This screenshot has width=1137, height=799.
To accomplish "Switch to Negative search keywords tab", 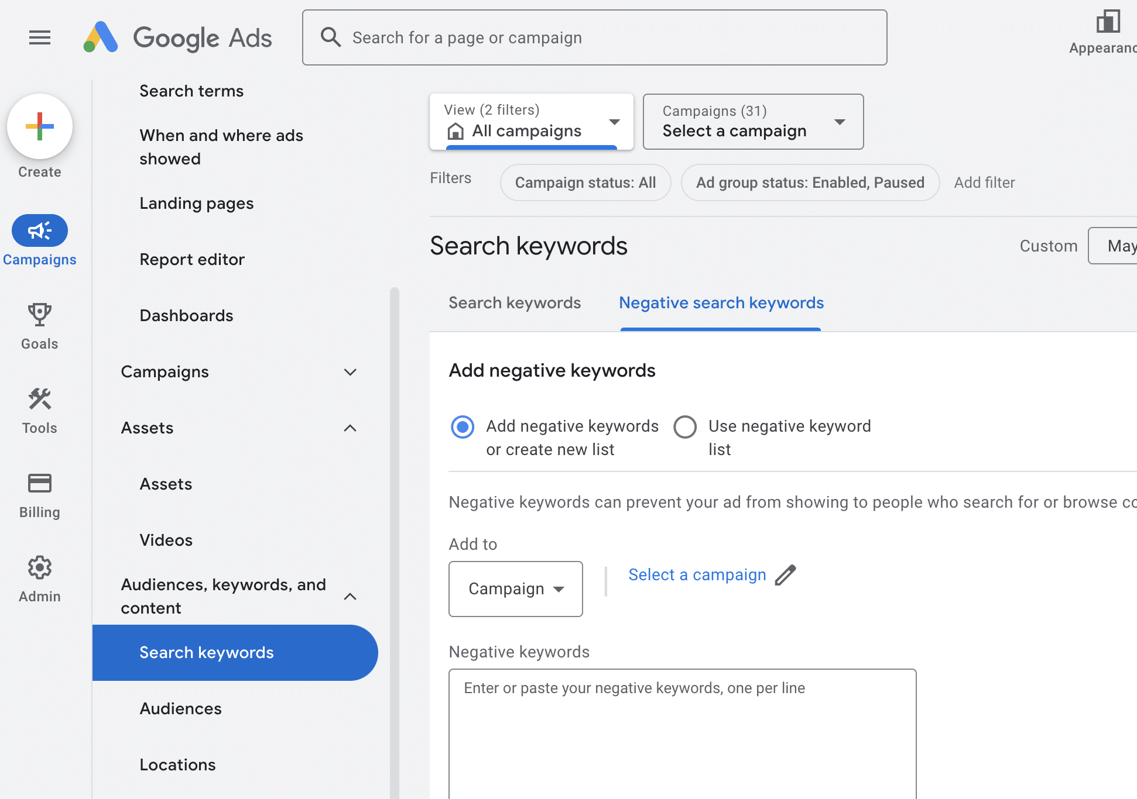I will [721, 302].
